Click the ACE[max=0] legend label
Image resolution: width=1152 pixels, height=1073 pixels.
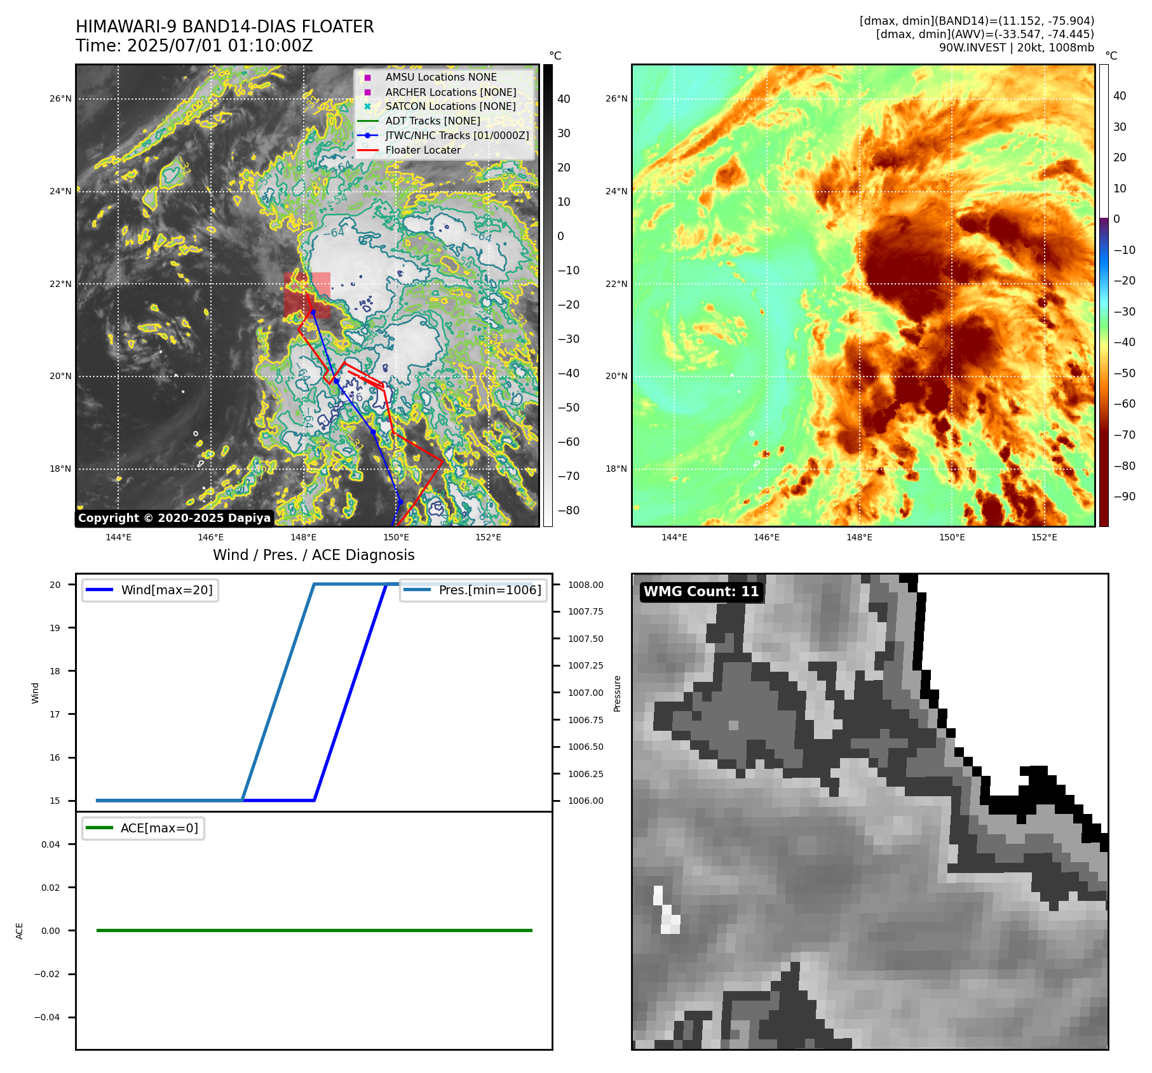pyautogui.click(x=159, y=828)
